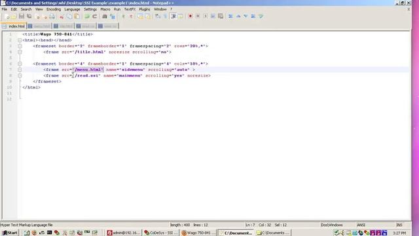
Task: Select the index.html document tab
Action: [14, 26]
